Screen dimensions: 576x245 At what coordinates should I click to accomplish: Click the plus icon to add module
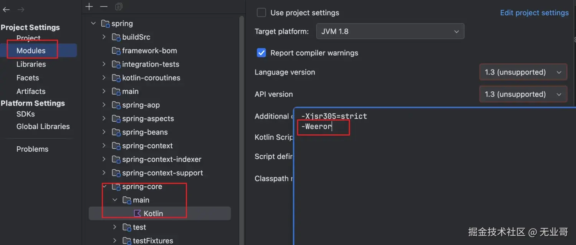pyautogui.click(x=89, y=7)
